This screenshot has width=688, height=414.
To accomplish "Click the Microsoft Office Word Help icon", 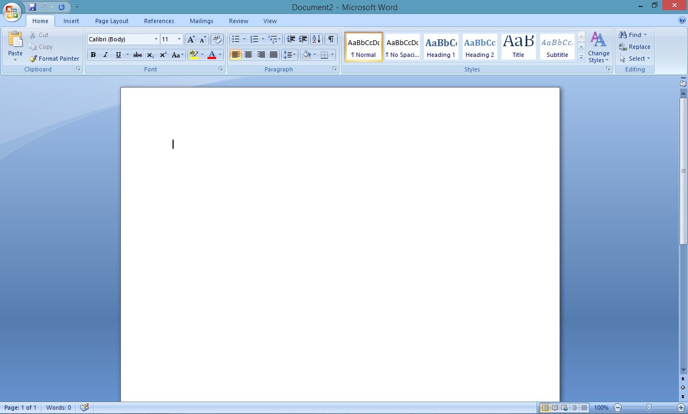I will tap(682, 20).
